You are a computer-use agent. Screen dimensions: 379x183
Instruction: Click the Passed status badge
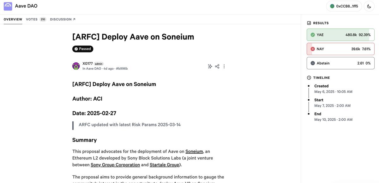click(83, 49)
